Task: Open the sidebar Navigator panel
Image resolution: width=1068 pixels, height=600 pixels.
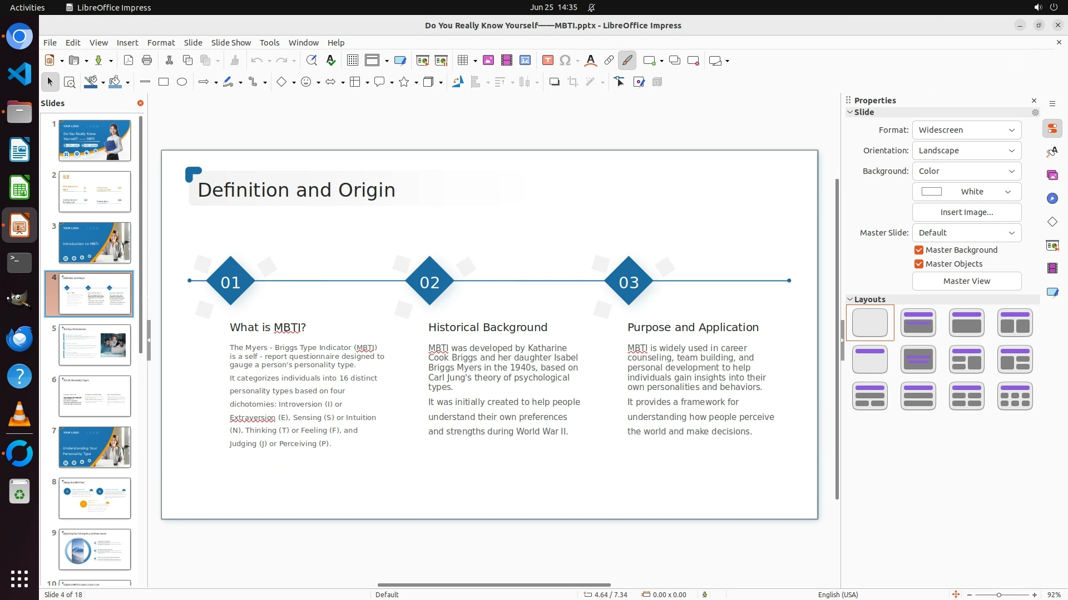Action: (x=1052, y=198)
